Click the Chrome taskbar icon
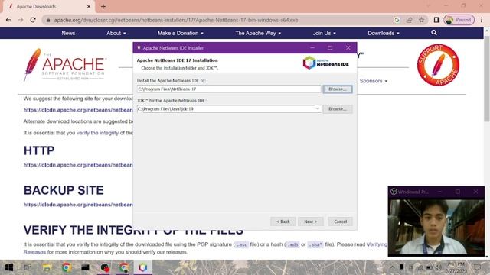 [67, 267]
